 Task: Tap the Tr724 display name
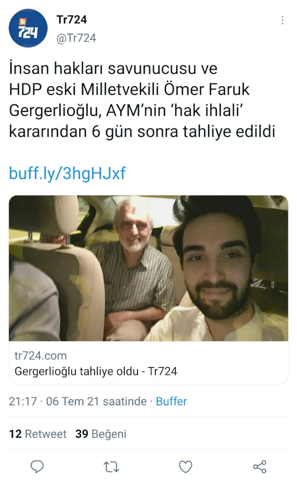coord(71,19)
